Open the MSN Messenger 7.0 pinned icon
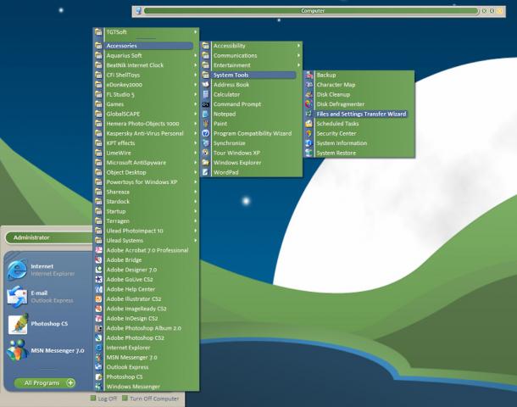This screenshot has width=517, height=407. (x=17, y=350)
